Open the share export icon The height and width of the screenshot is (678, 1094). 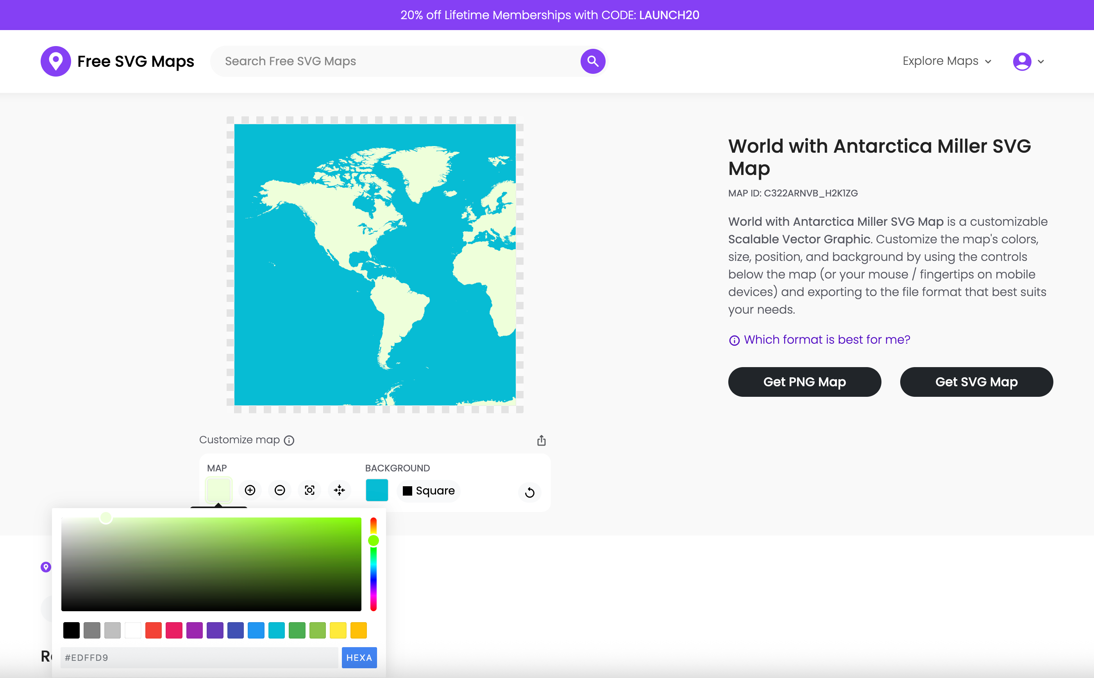tap(542, 440)
